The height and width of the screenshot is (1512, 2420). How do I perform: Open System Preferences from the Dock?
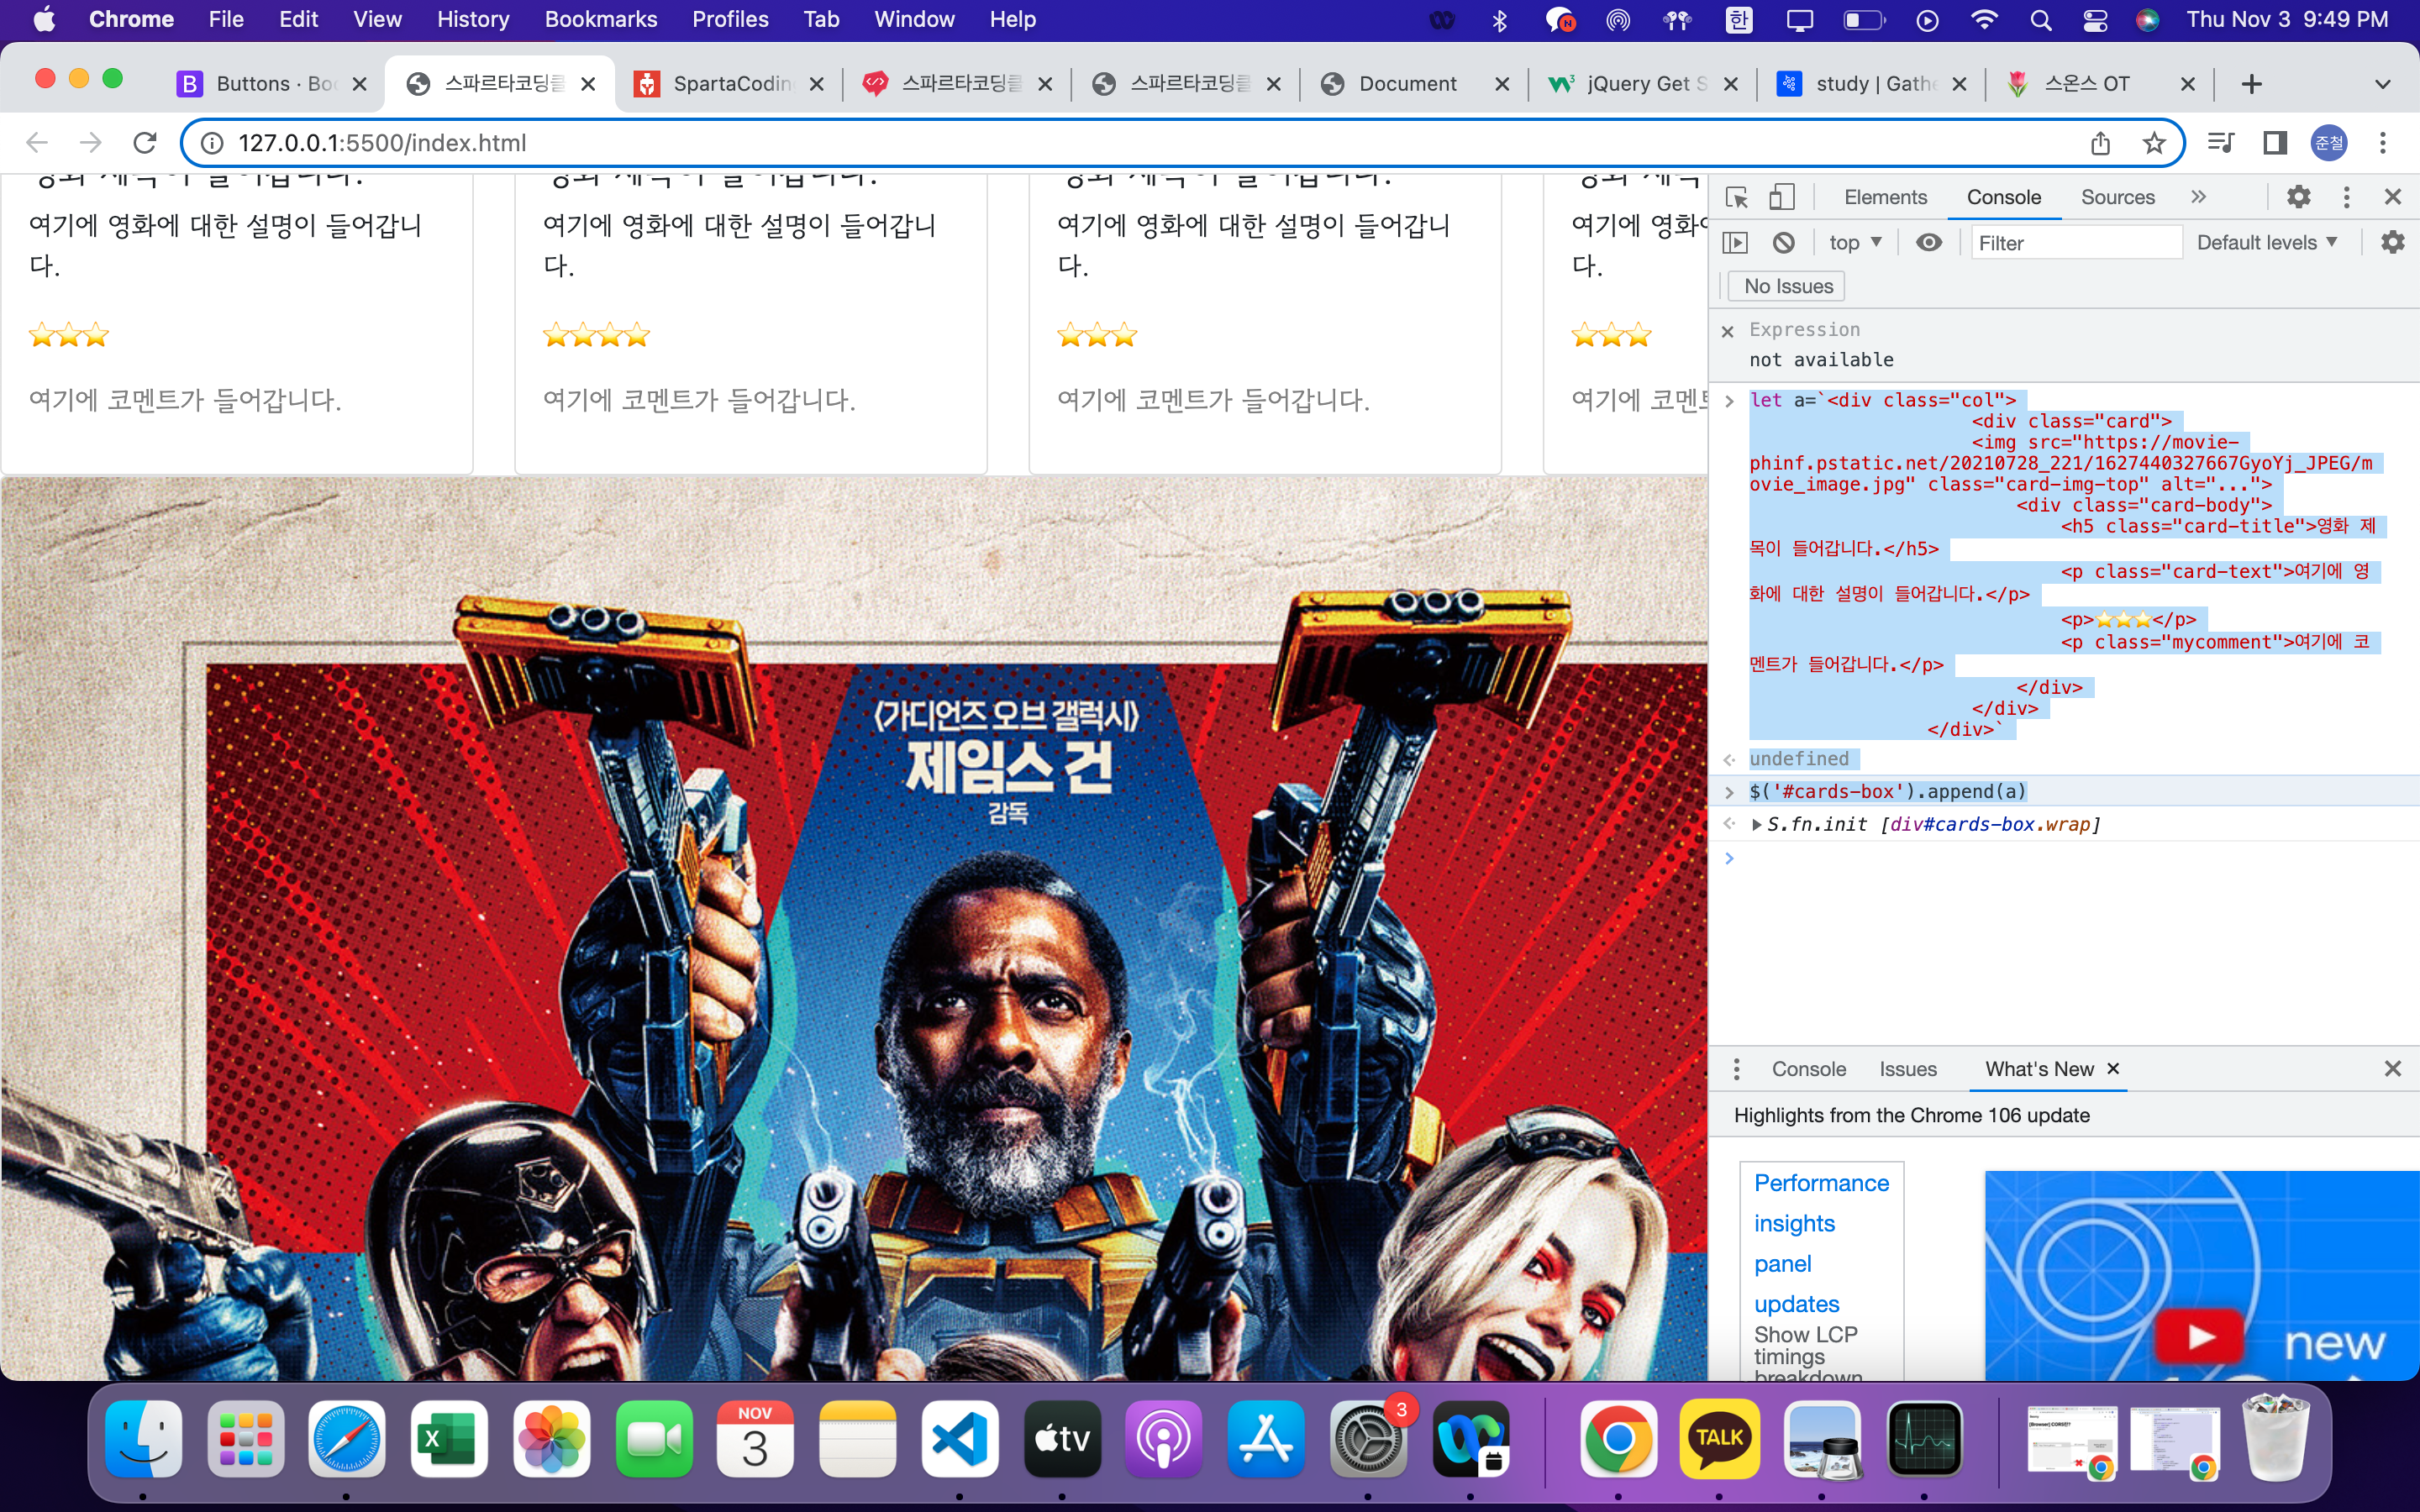coord(1367,1438)
